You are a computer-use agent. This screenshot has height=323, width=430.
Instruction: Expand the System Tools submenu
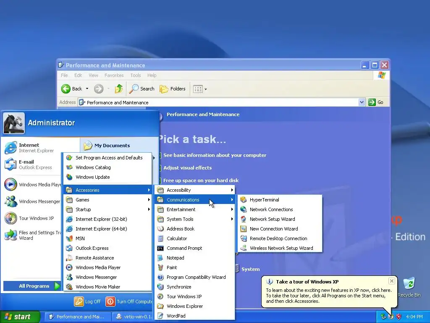pos(195,219)
